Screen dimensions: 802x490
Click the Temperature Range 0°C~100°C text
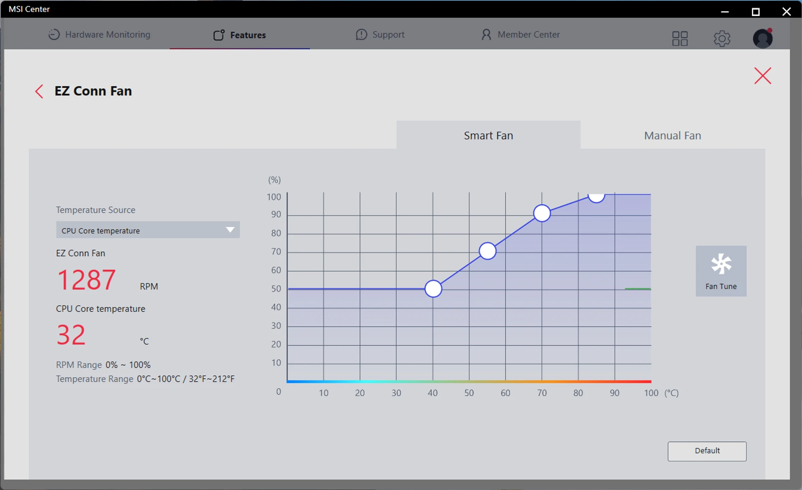tap(145, 379)
